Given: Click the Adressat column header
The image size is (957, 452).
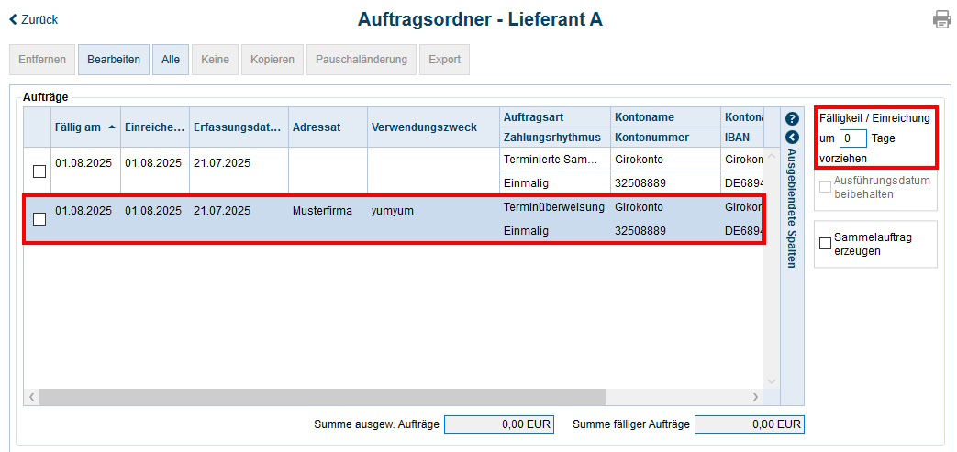Looking at the screenshot, I should pos(316,127).
